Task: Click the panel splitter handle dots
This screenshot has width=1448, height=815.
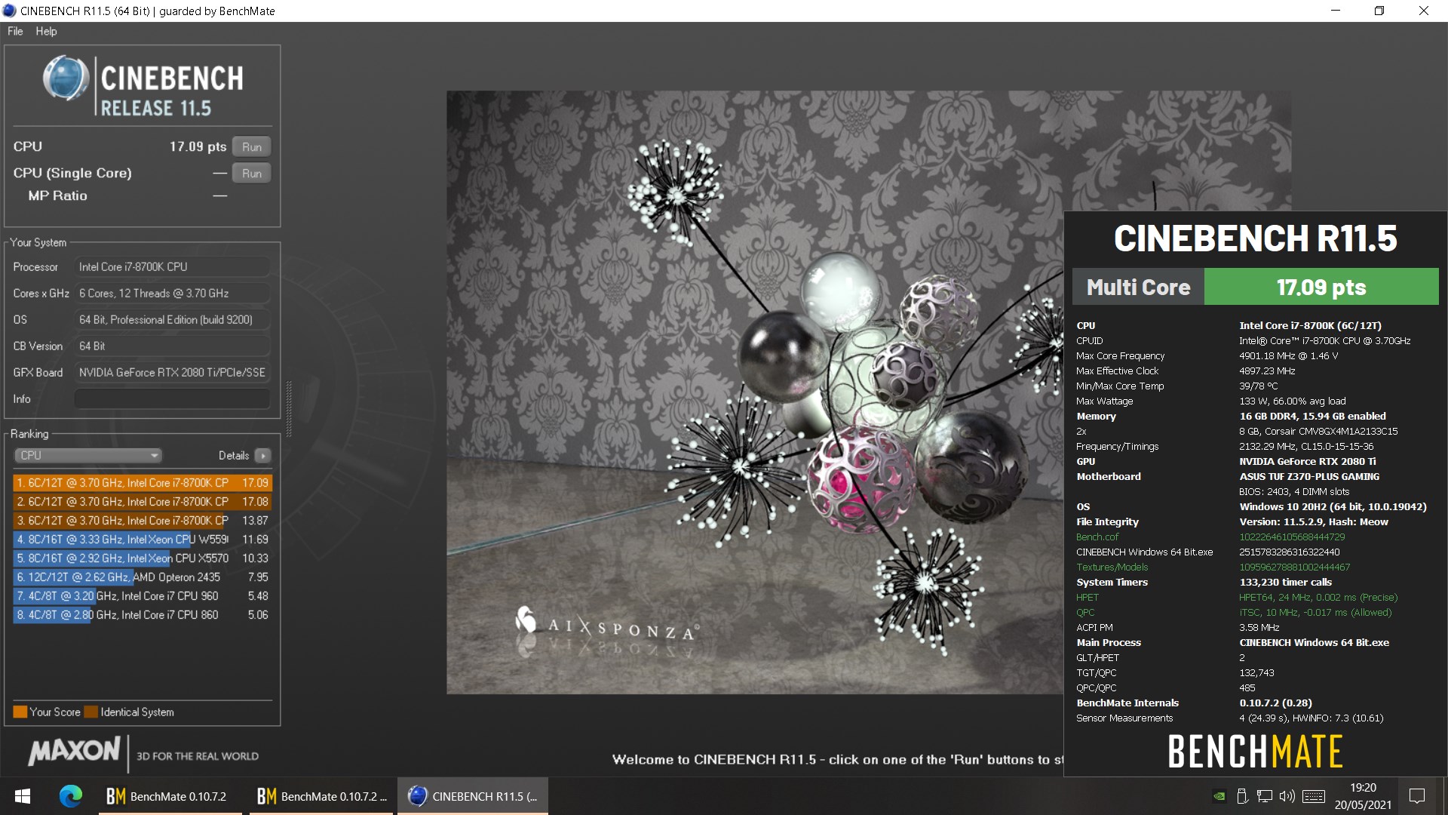Action: tap(289, 409)
